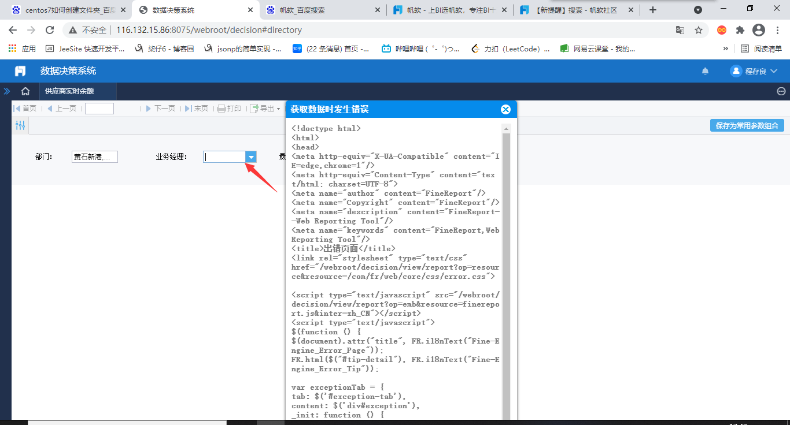Click the 不安全 site security warning
790x425 pixels.
point(88,30)
